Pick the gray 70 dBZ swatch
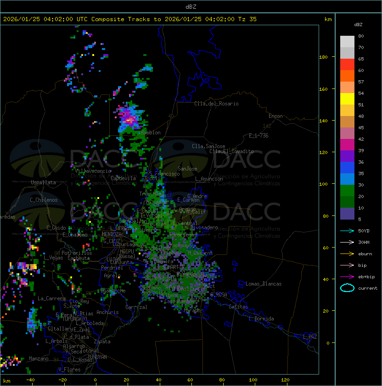 (x=347, y=53)
